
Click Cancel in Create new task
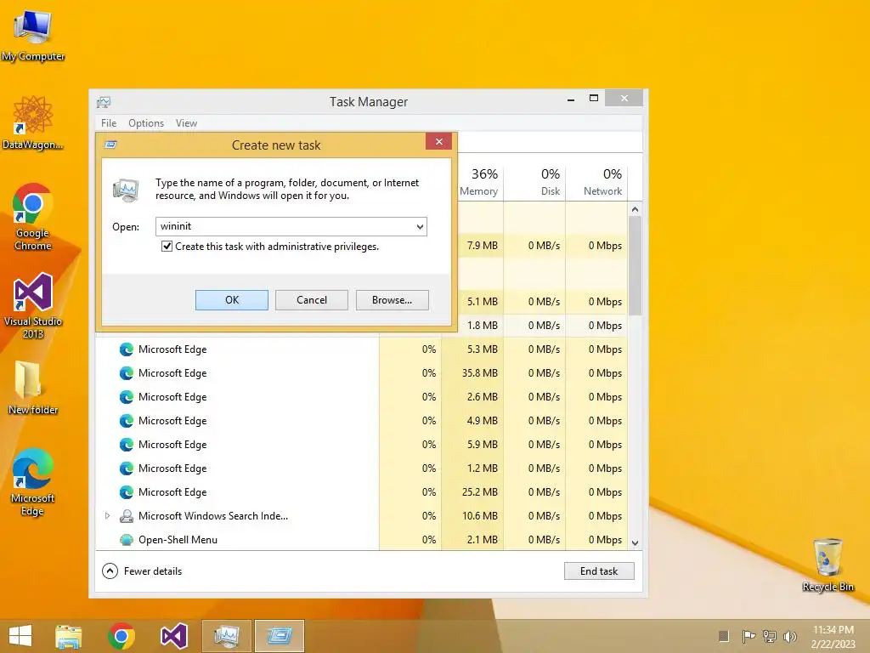tap(312, 300)
